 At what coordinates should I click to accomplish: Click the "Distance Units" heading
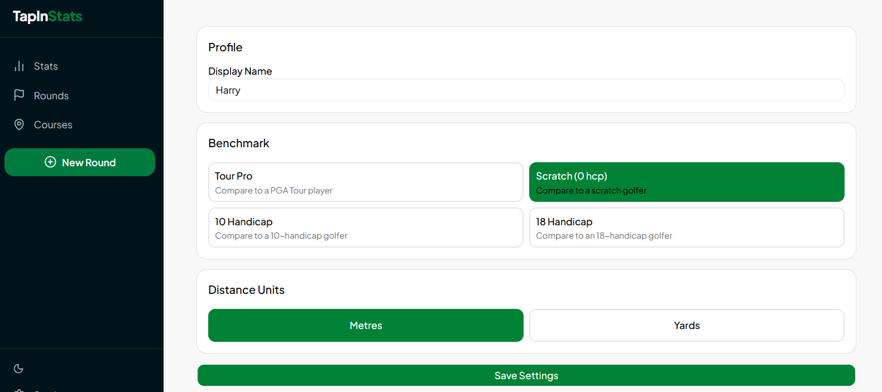(246, 290)
